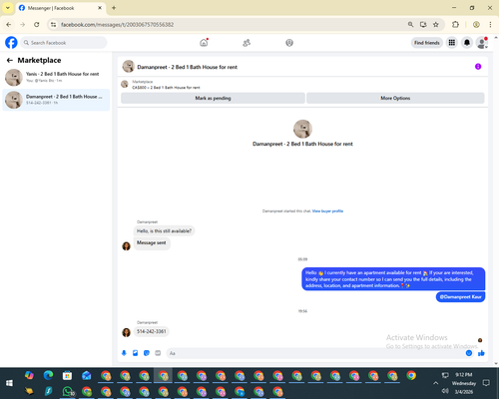Open the Facebook menu grid icon

click(452, 43)
